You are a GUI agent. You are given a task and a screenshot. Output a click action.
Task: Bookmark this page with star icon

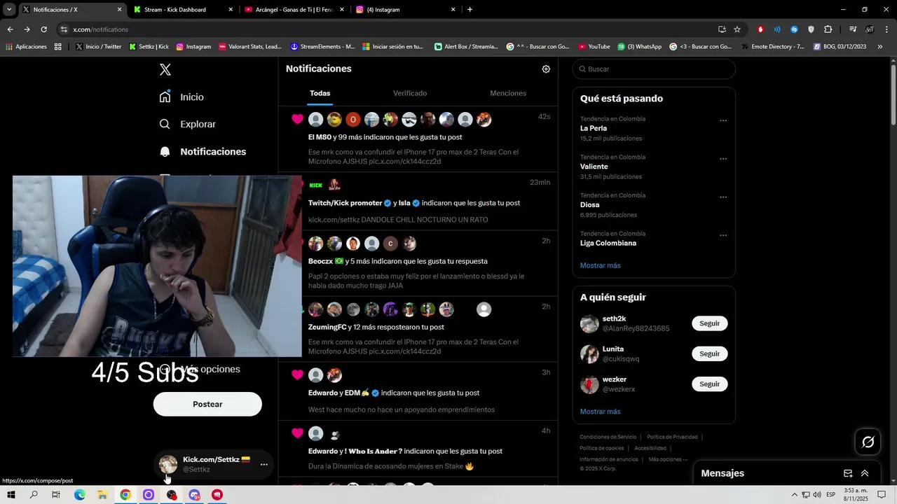737,29
